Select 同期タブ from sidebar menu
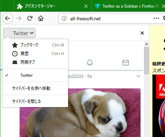Image resolution: width=165 pixels, height=137 pixels. coord(35,62)
